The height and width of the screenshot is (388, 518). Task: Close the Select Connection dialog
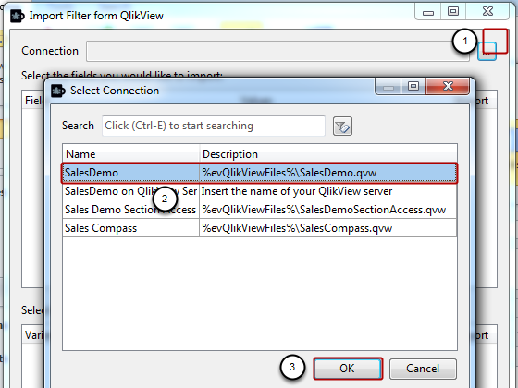[448, 87]
